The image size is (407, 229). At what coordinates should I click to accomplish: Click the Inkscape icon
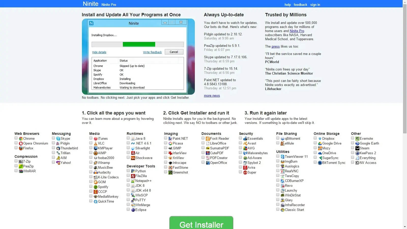(170, 163)
